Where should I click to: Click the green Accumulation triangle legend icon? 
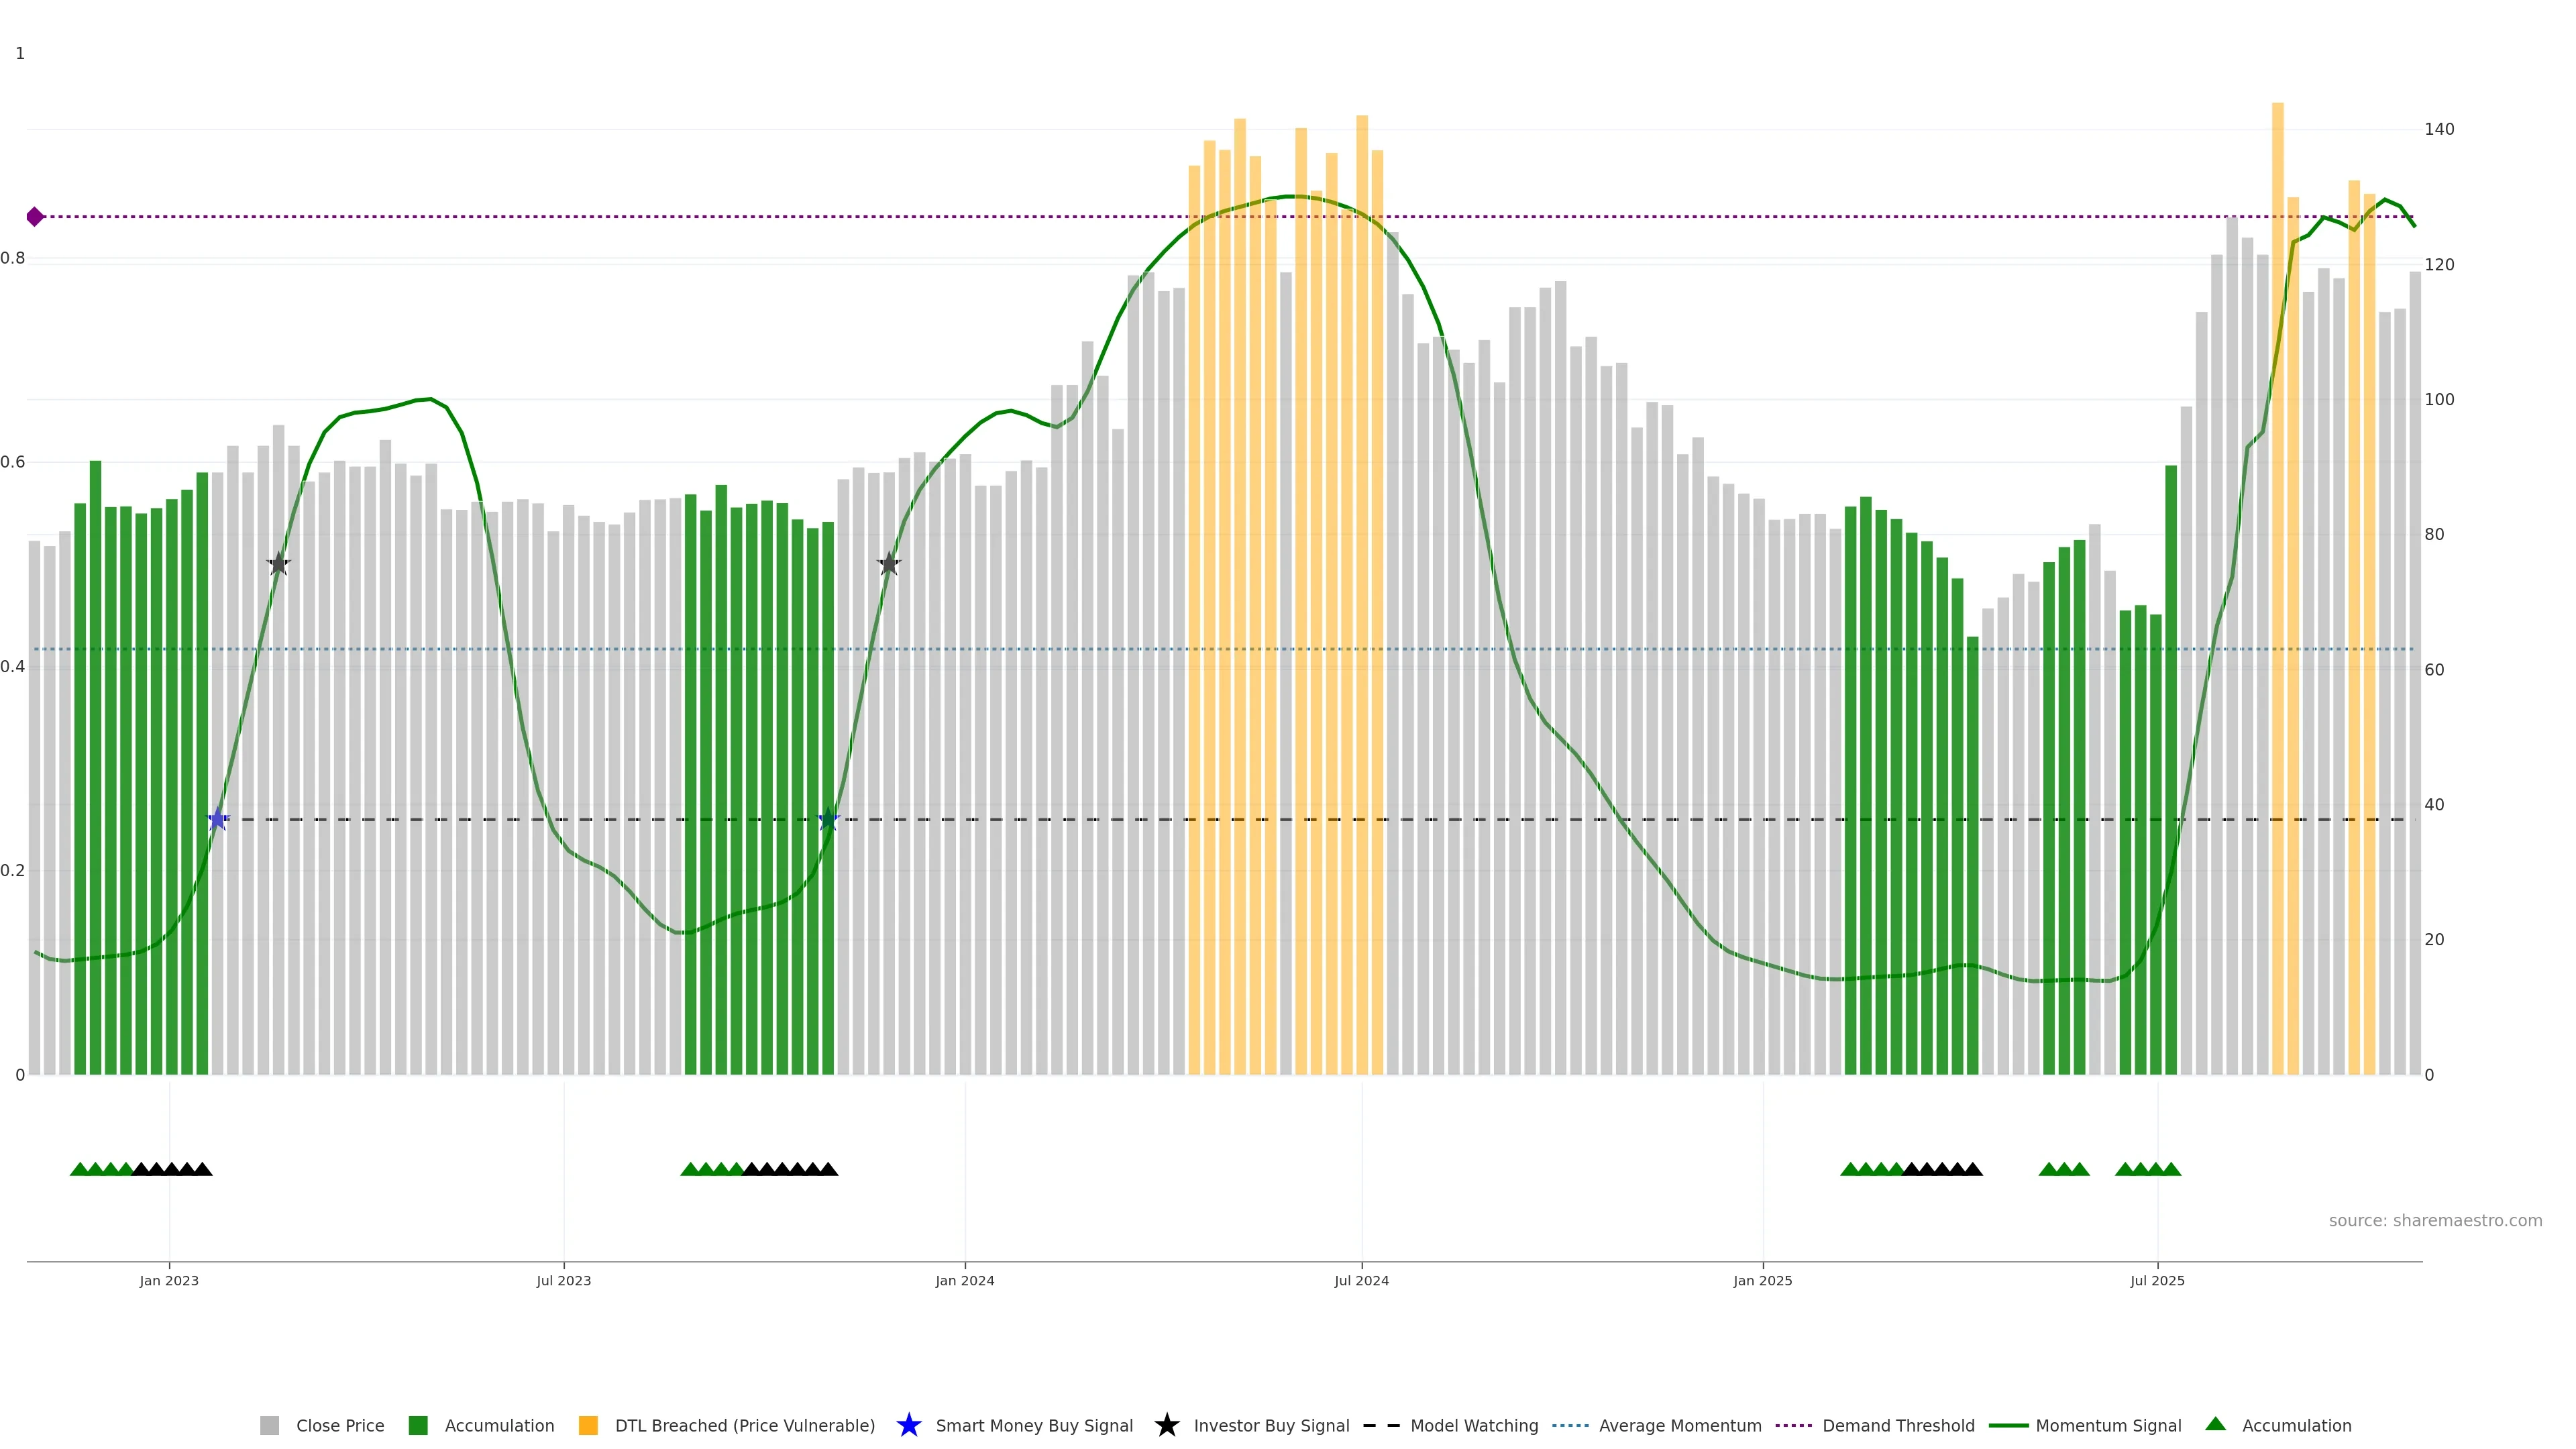(2215, 1424)
